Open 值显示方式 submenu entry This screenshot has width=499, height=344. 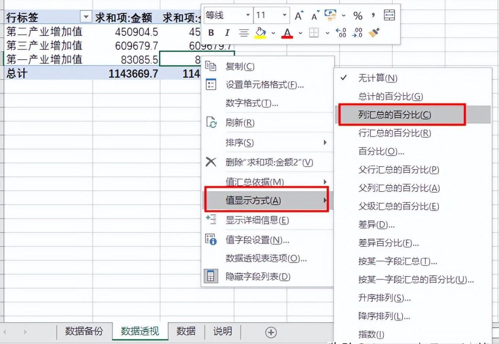coord(267,200)
